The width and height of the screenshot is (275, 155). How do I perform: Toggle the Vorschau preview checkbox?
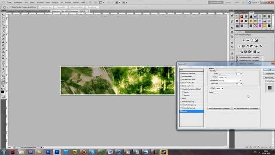(x=266, y=81)
